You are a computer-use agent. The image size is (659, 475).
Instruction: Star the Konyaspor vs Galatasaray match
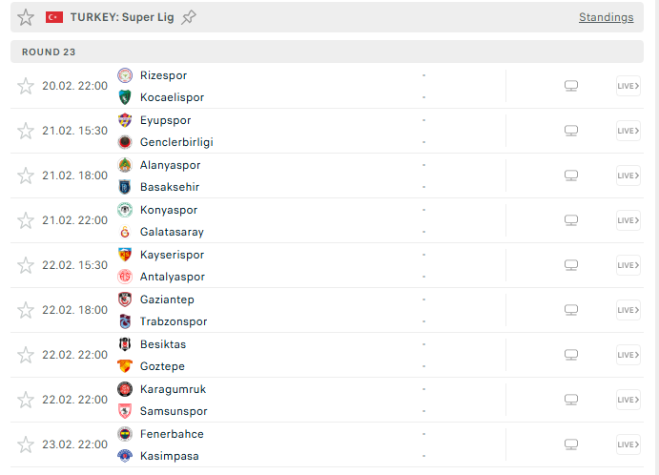[x=26, y=220]
